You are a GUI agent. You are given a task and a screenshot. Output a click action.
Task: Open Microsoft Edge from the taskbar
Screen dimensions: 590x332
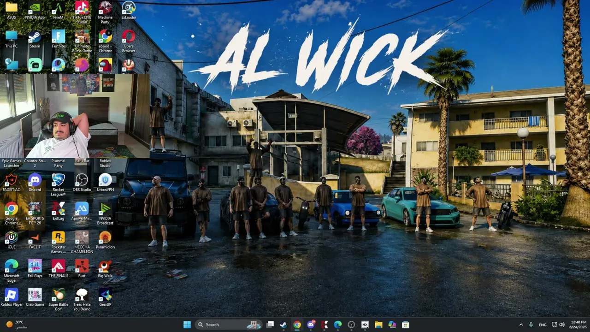click(338, 325)
